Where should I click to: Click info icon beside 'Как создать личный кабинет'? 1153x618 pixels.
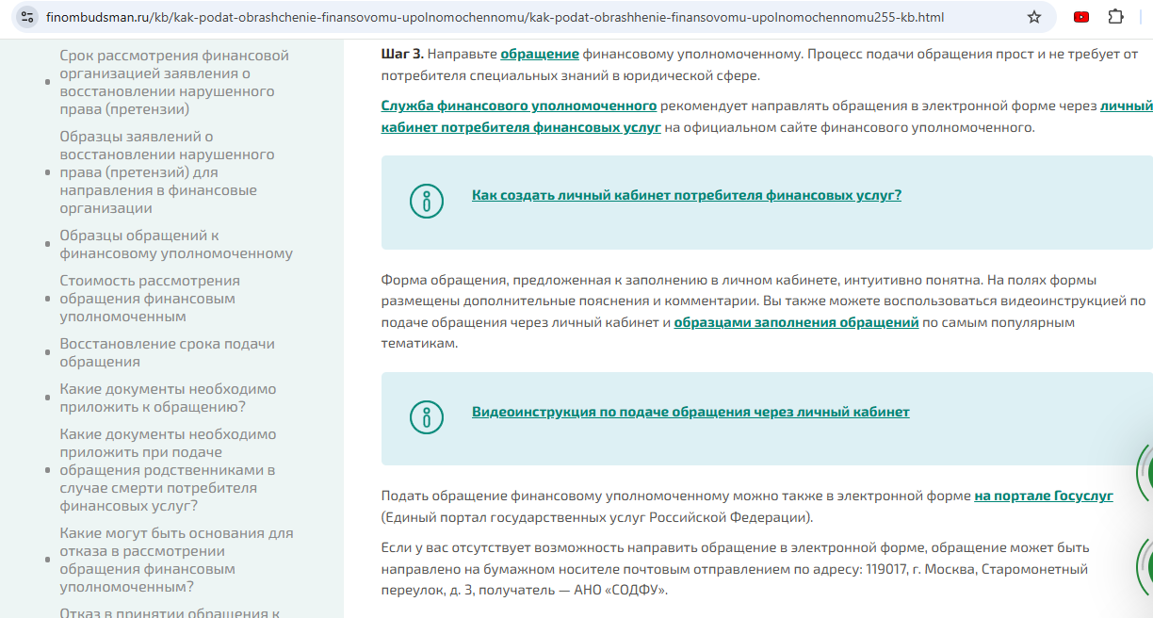pos(427,202)
